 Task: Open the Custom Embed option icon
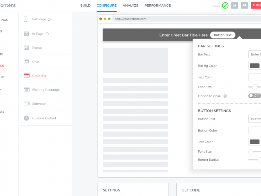click(26, 118)
